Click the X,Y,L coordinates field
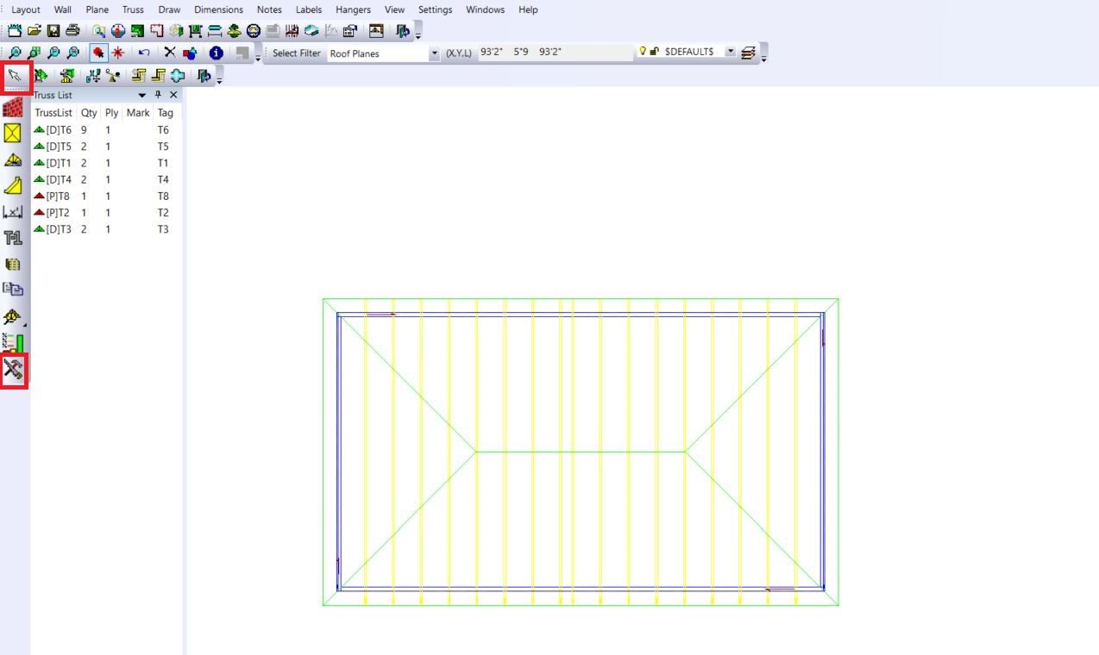The width and height of the screenshot is (1099, 655). point(554,53)
